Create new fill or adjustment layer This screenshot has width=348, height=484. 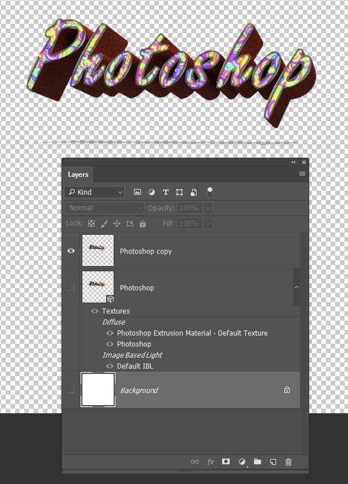(242, 462)
